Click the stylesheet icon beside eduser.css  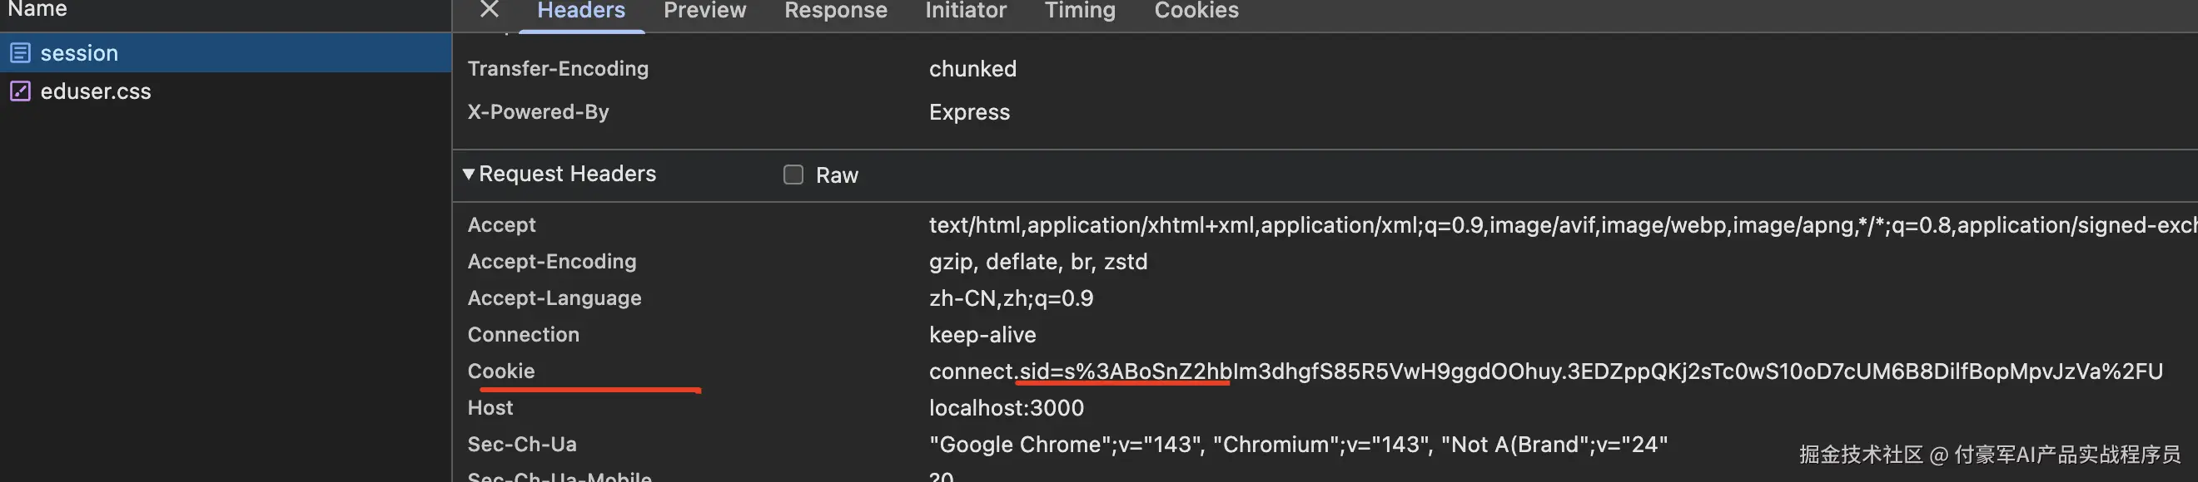point(21,91)
